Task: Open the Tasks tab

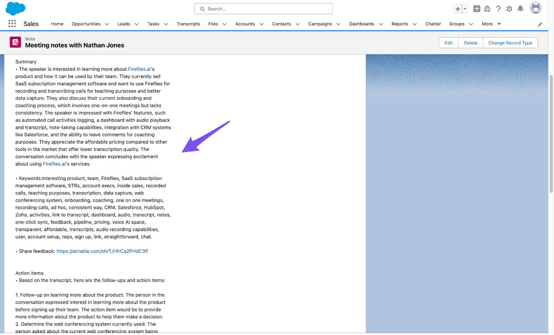Action: point(153,24)
